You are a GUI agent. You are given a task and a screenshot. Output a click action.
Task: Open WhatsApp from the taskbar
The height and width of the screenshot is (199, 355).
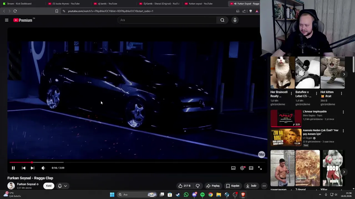click(x=186, y=195)
